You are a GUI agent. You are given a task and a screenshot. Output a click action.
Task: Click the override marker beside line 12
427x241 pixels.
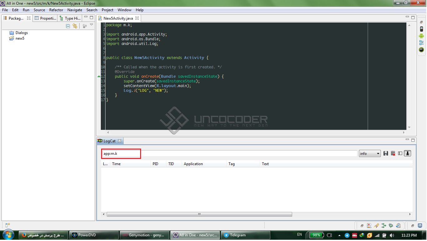pyautogui.click(x=99, y=76)
